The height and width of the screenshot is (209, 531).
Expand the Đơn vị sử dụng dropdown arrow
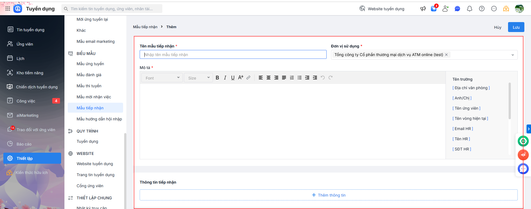tap(512, 55)
